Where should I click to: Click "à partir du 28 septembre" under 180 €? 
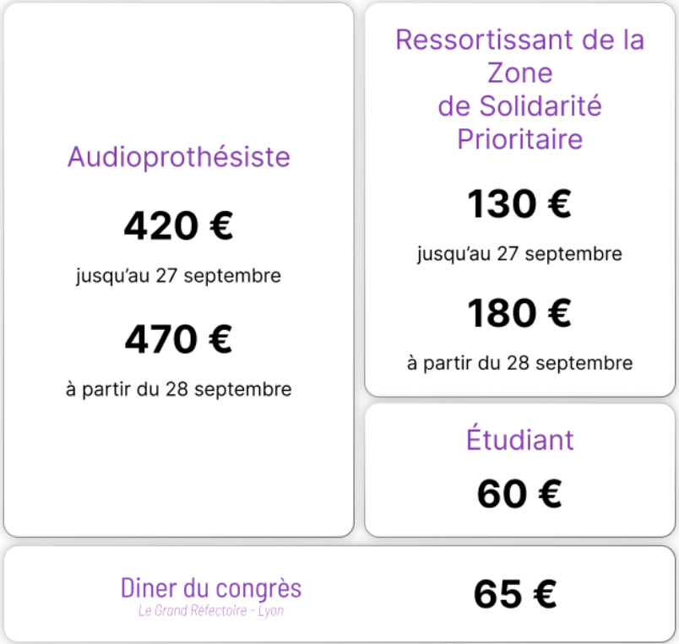[x=519, y=363]
